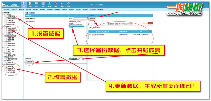Screen dimensions: 211x101
Task: Open the 其他 gear icon
Action: tap(69, 4)
